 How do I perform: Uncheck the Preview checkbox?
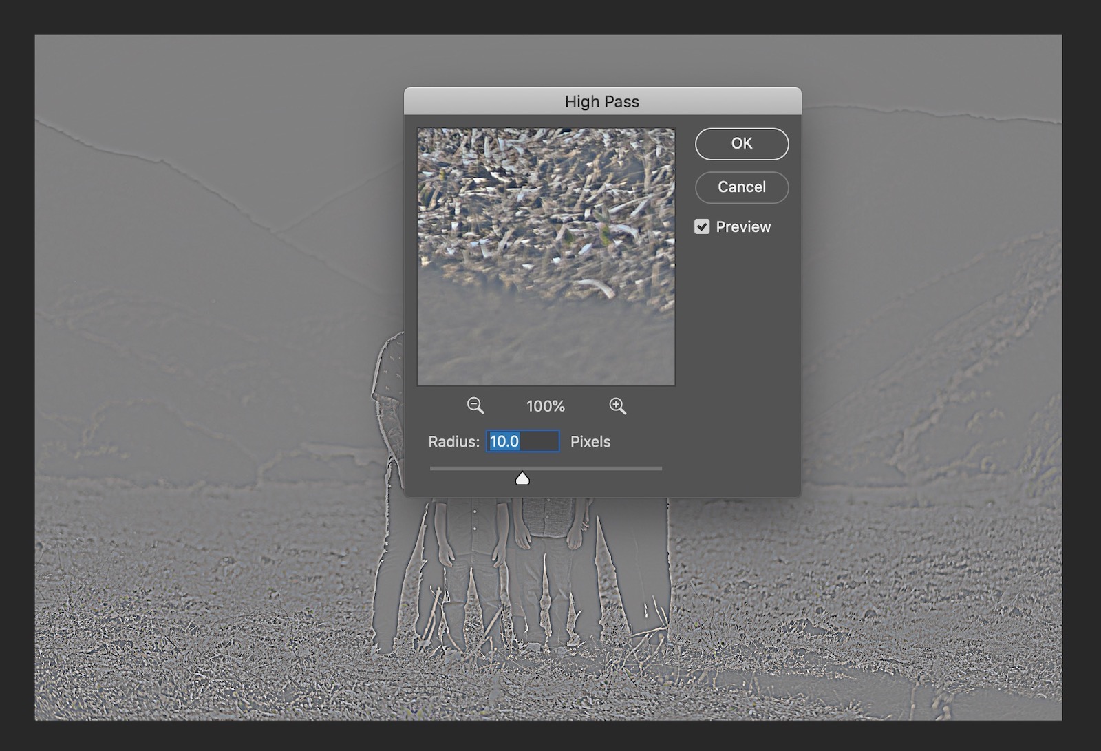(702, 226)
